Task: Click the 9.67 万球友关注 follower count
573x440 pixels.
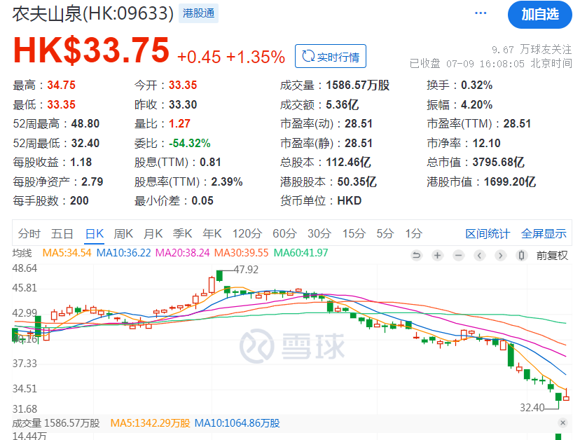Action: pos(532,49)
